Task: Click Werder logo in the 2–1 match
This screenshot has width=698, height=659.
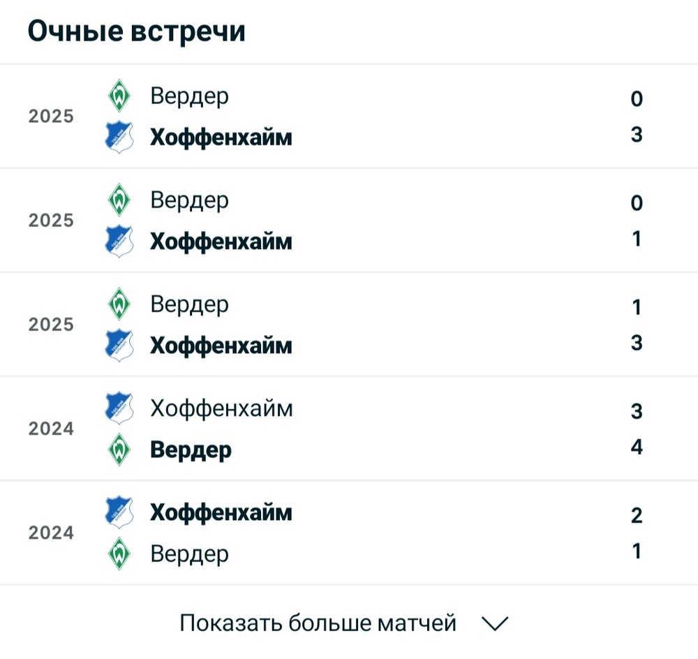Action: (x=119, y=554)
